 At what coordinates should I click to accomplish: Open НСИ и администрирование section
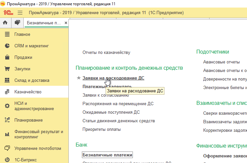34,106
